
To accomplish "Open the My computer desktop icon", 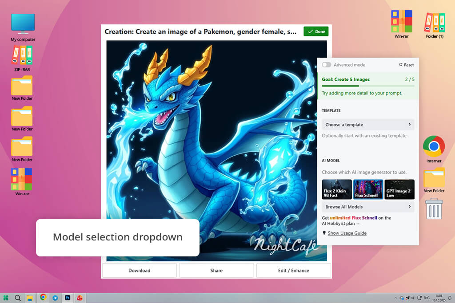I will point(23,28).
